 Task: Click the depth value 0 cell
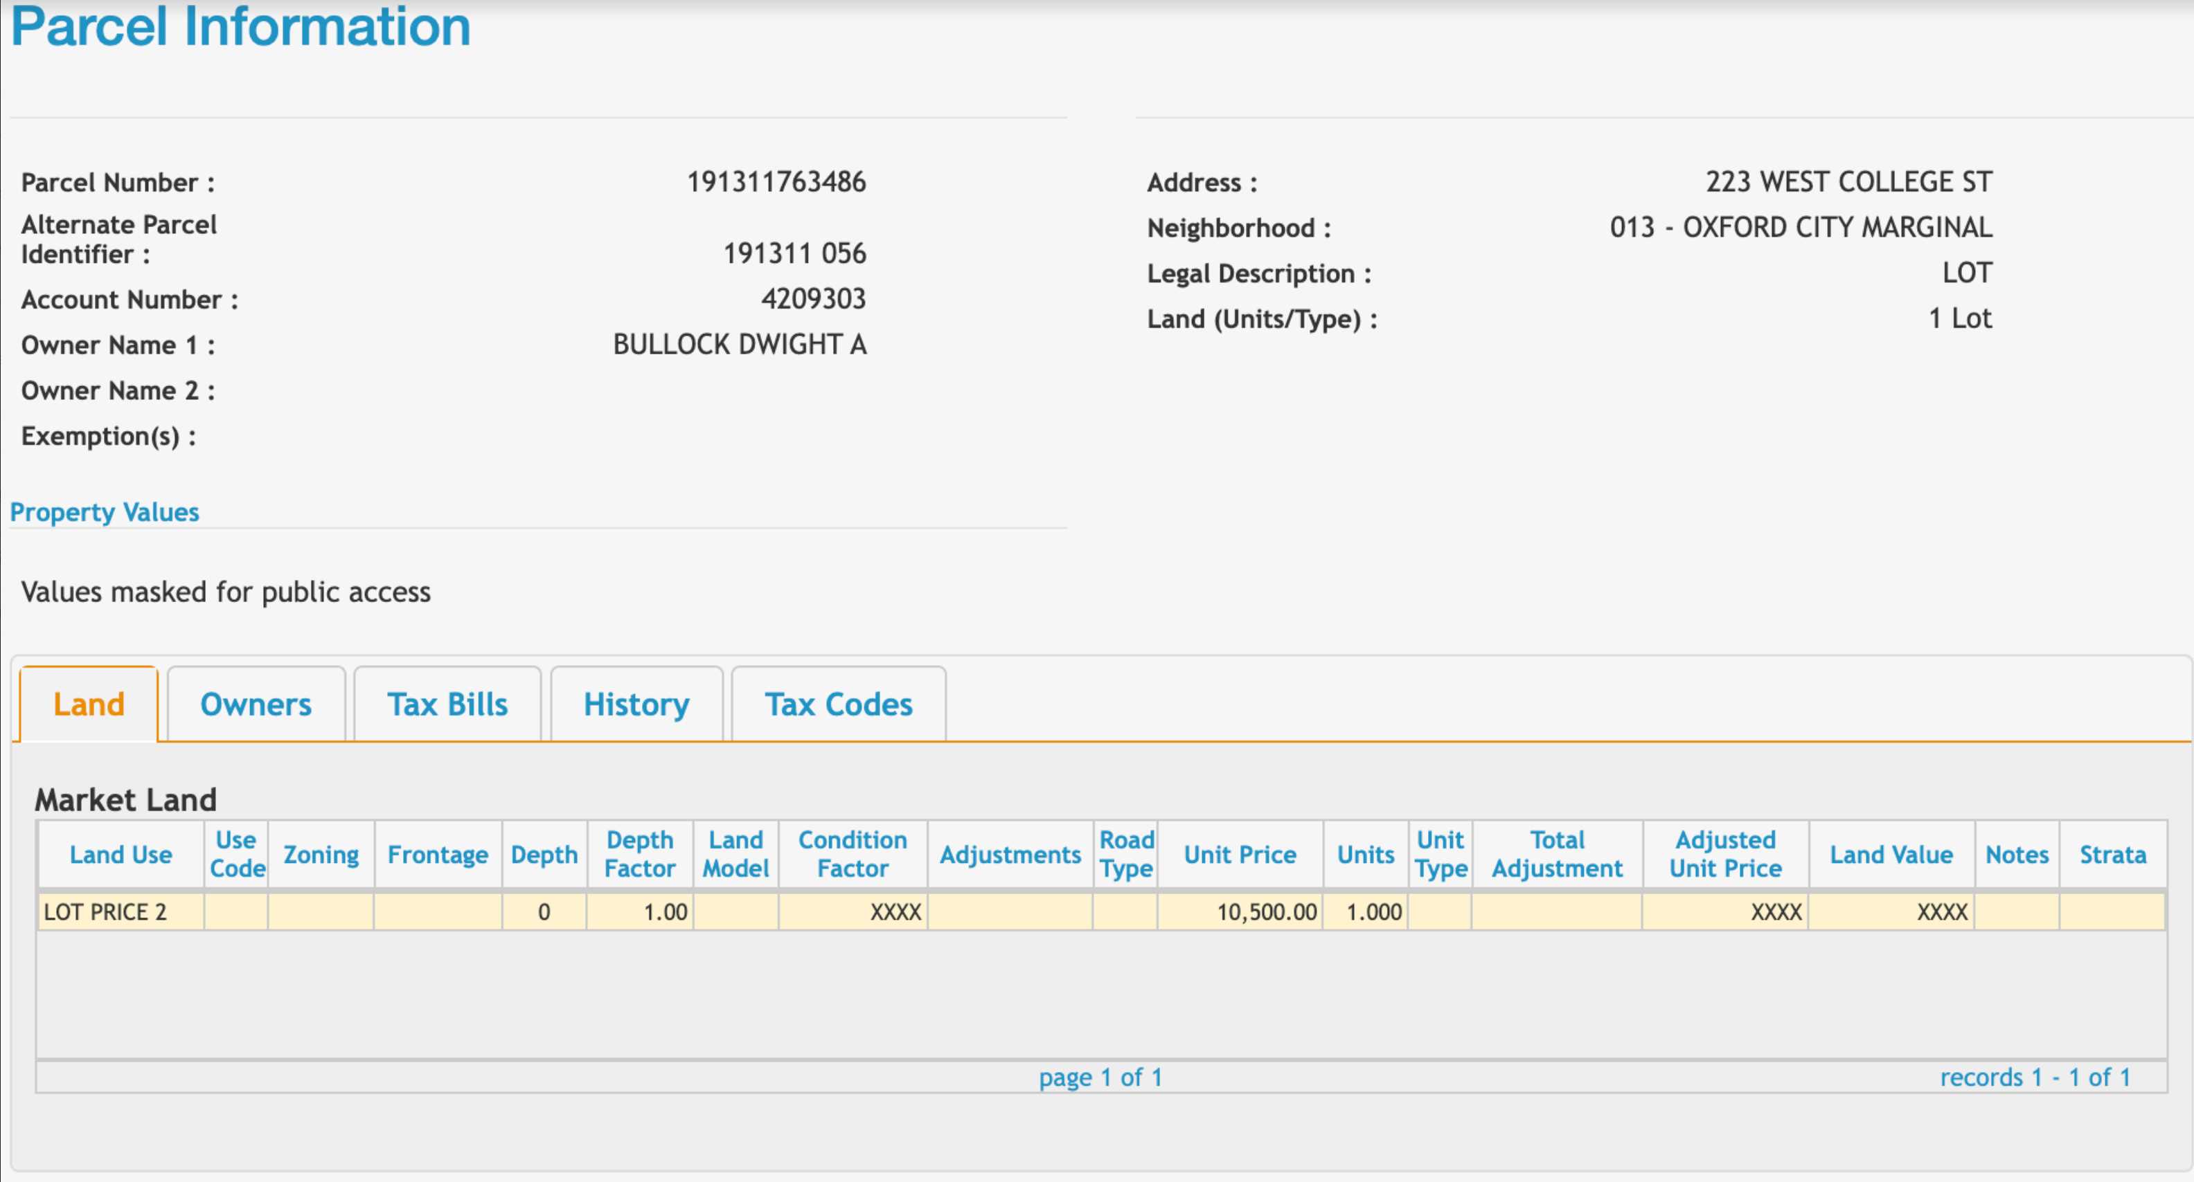pyautogui.click(x=544, y=912)
